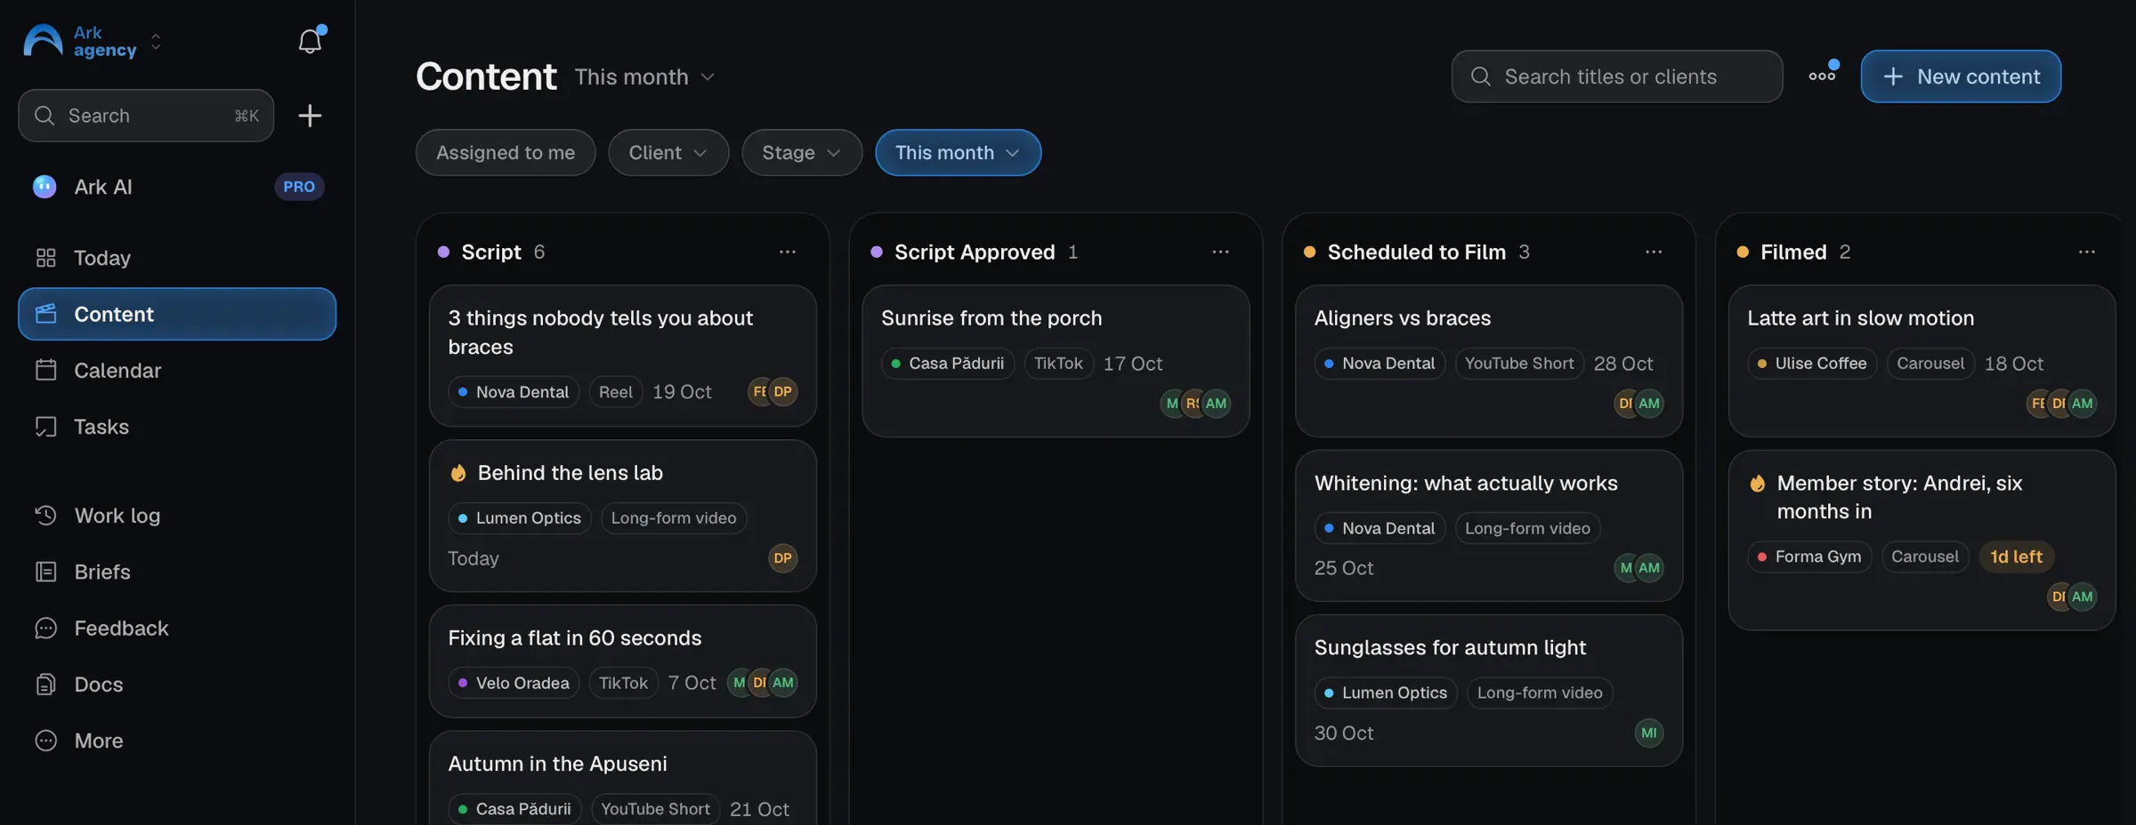2136x825 pixels.
Task: Click the Ark agency logo
Action: pos(43,41)
